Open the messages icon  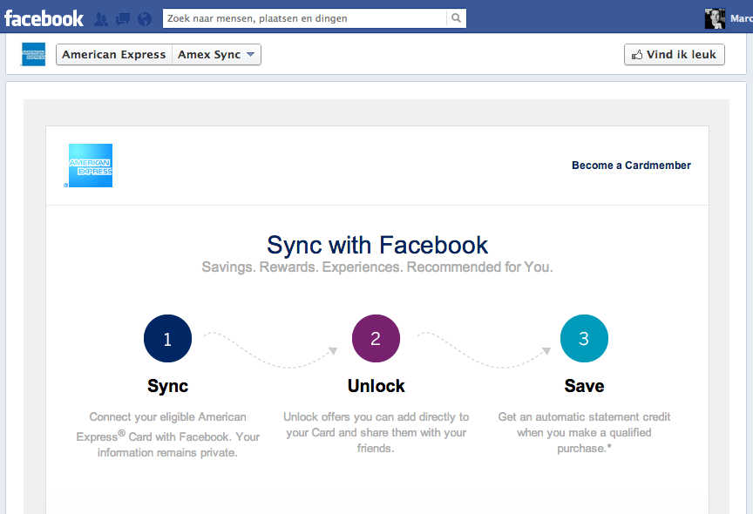pyautogui.click(x=123, y=19)
